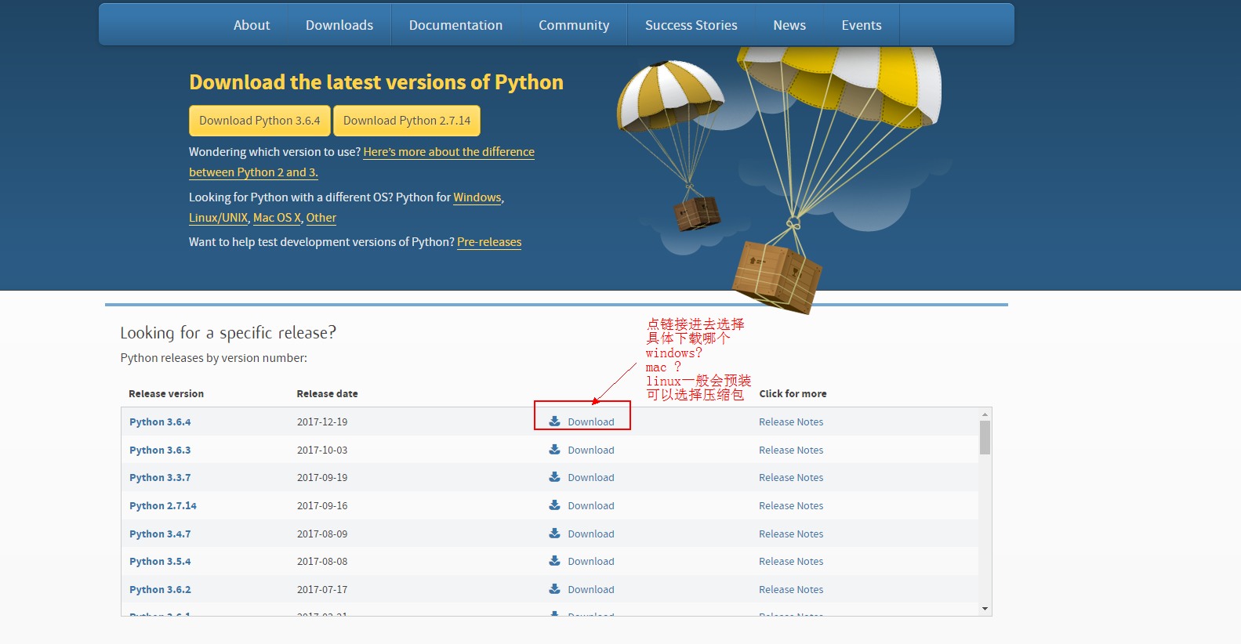Click the Release date column header

(327, 393)
